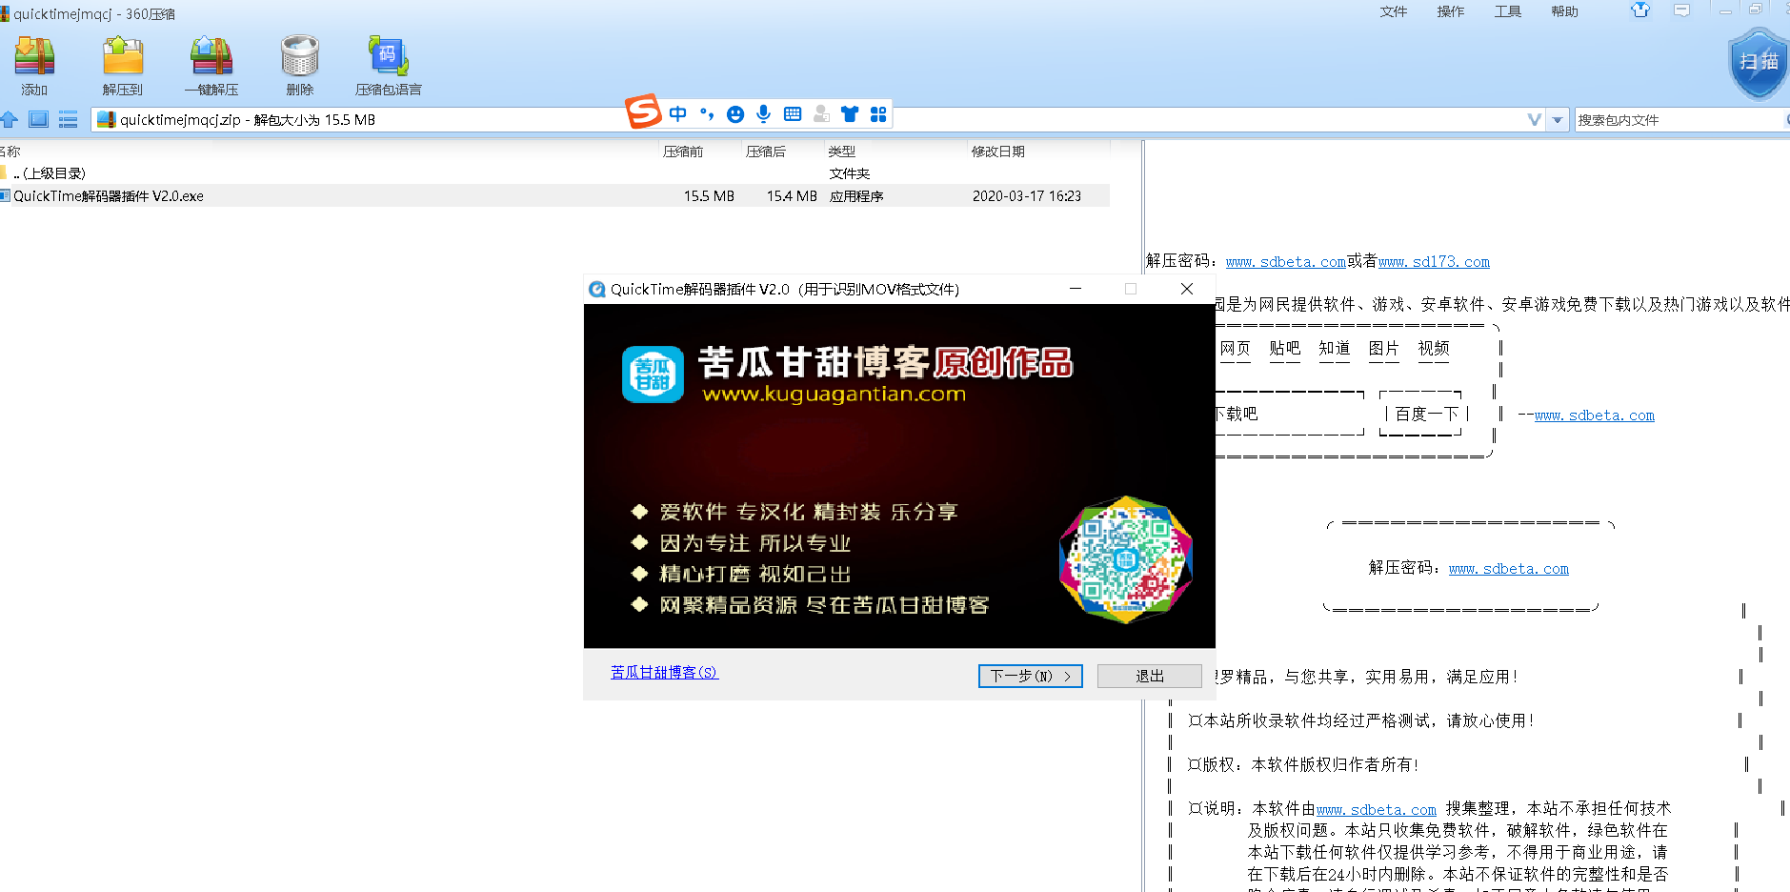This screenshot has height=892, width=1790.
Task: Click the installer title bar app icon
Action: pyautogui.click(x=597, y=290)
